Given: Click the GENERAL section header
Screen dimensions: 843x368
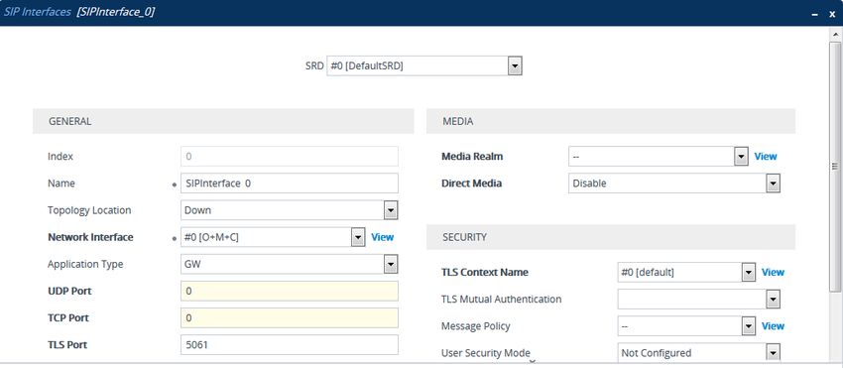Looking at the screenshot, I should [223, 122].
